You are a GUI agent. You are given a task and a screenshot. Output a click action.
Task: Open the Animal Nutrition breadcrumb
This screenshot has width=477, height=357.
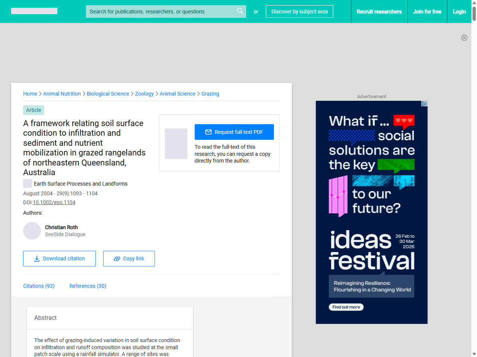coord(62,94)
